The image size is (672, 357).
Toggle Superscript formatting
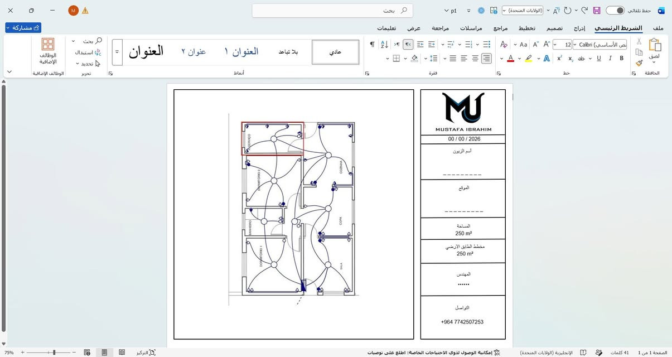coord(559,59)
